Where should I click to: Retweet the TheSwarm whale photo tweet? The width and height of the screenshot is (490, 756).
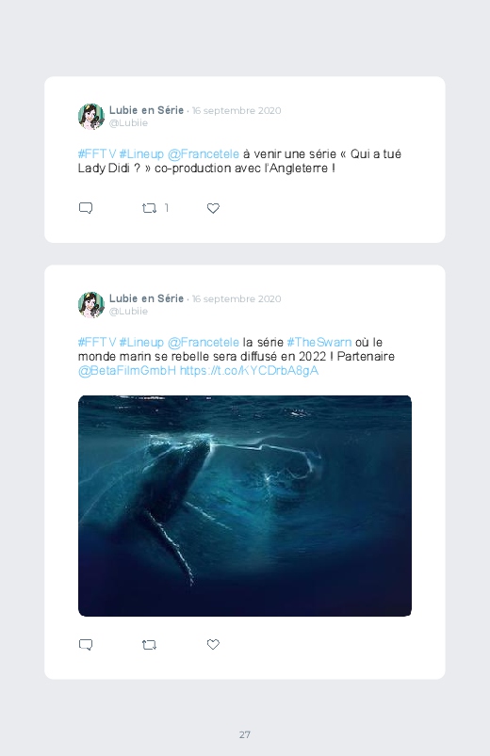click(149, 645)
